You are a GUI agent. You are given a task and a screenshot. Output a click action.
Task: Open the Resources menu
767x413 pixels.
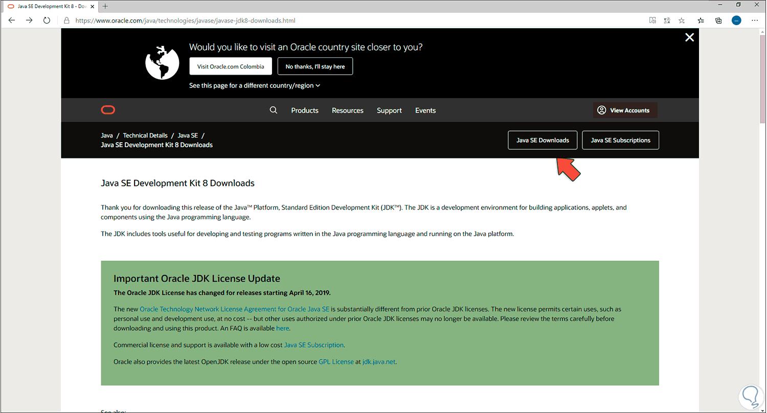coord(348,110)
